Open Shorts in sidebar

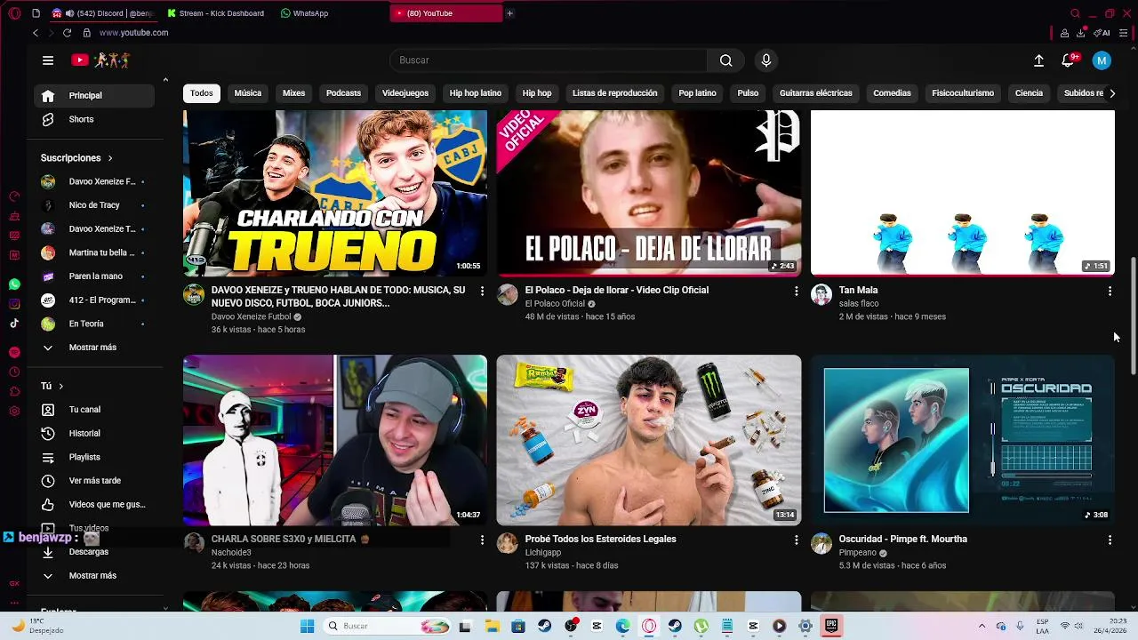tap(92, 119)
